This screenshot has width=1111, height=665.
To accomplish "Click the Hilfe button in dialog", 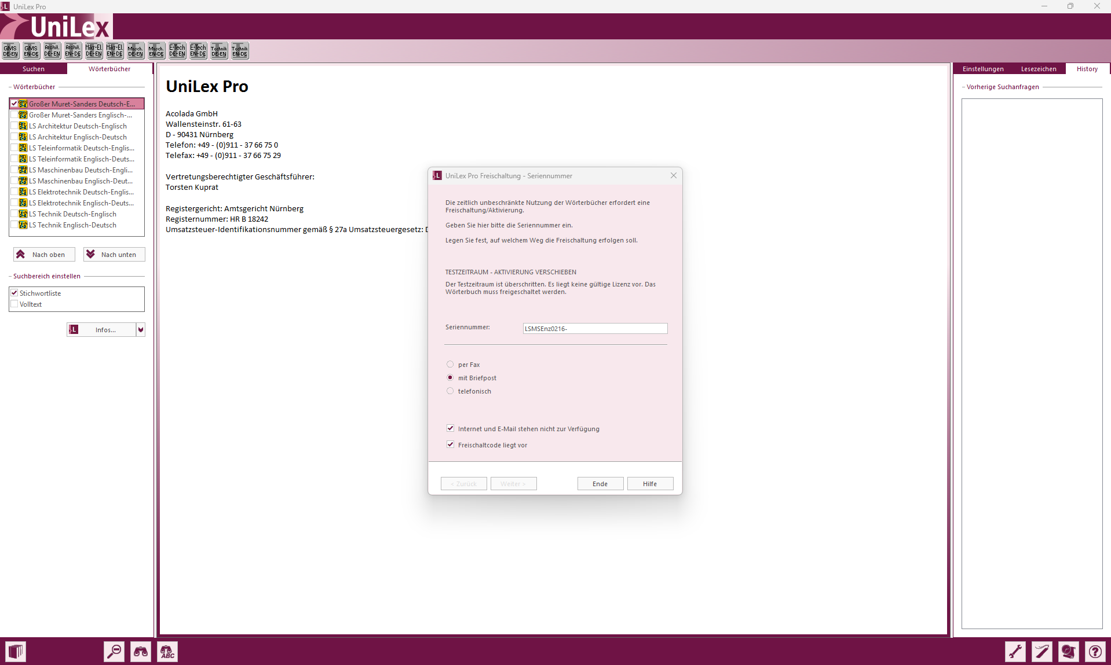I will click(x=650, y=484).
